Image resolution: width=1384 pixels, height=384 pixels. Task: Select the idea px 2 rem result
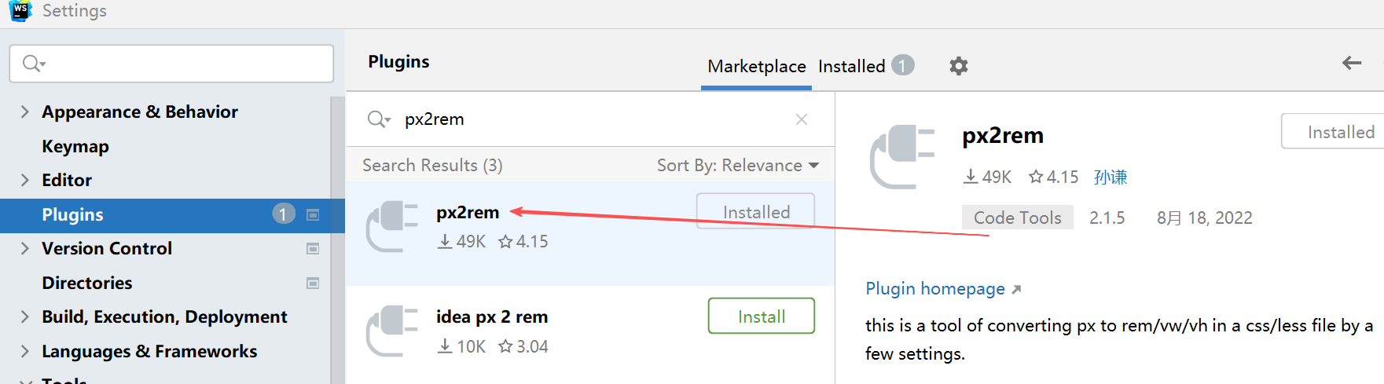pos(590,335)
